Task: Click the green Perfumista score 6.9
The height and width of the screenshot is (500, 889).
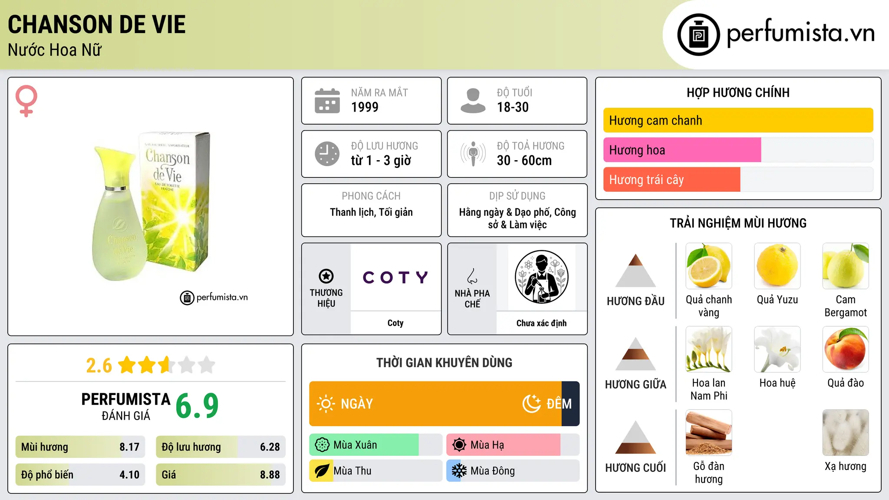Action: pyautogui.click(x=197, y=405)
